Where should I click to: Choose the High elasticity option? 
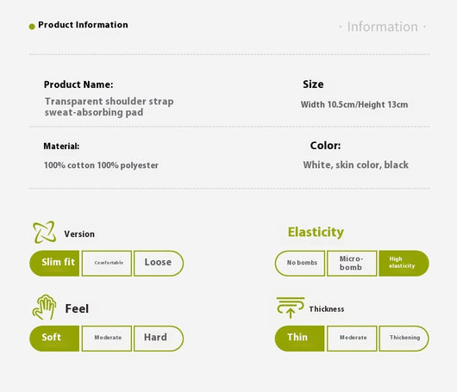(x=404, y=264)
